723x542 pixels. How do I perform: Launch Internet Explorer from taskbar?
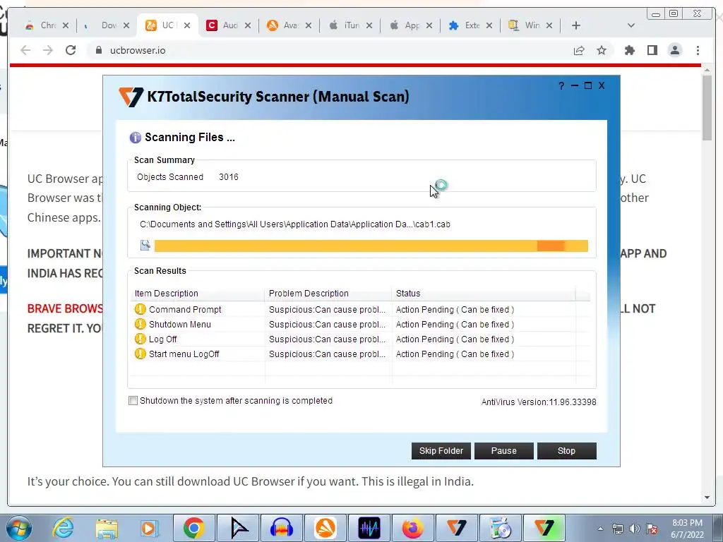63,528
